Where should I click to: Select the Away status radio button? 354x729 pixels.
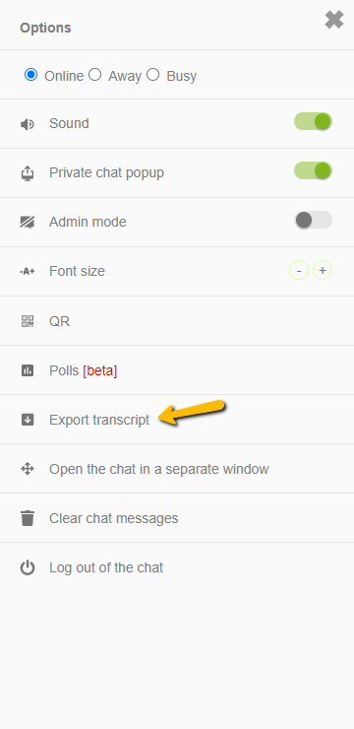tap(95, 75)
